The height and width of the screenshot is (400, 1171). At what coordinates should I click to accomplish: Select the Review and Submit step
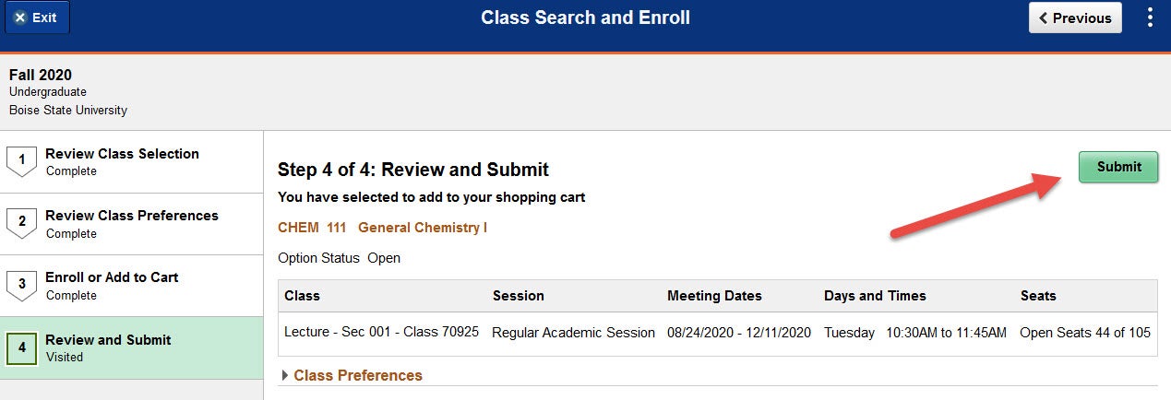[x=132, y=347]
